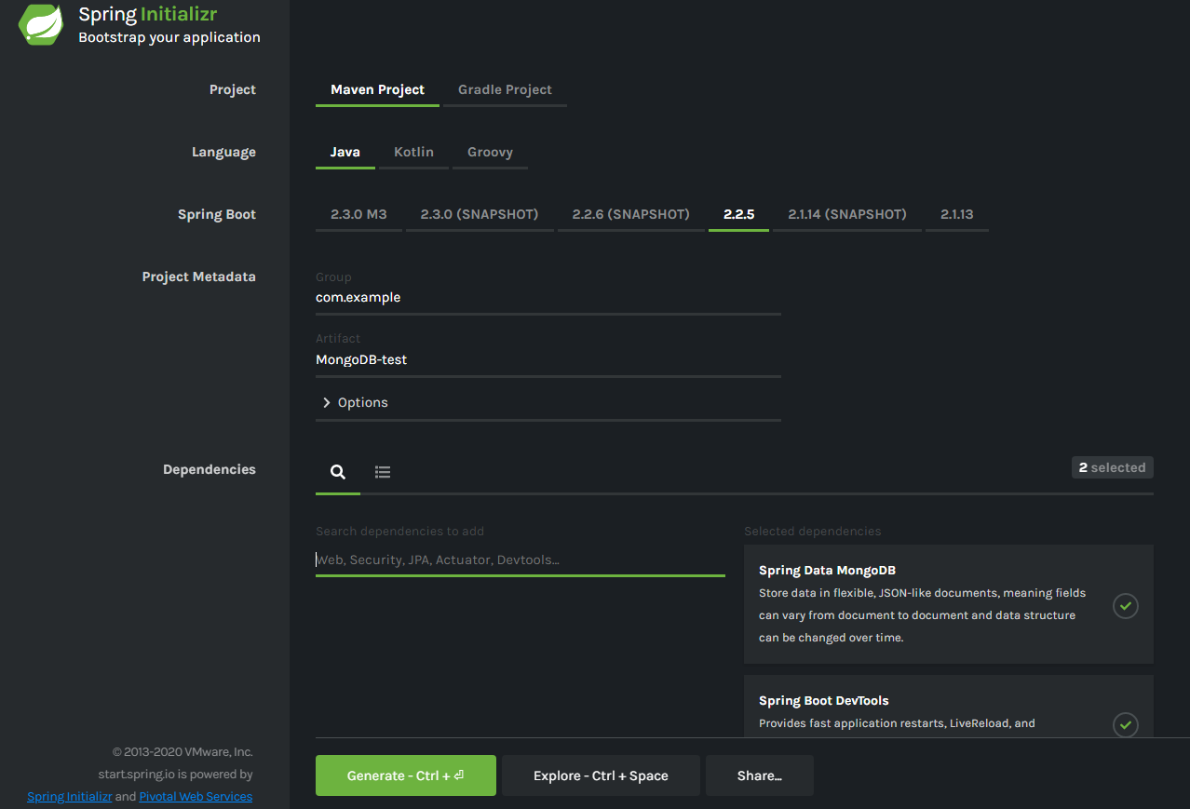
Task: Click the Project Metadata label
Action: click(198, 276)
